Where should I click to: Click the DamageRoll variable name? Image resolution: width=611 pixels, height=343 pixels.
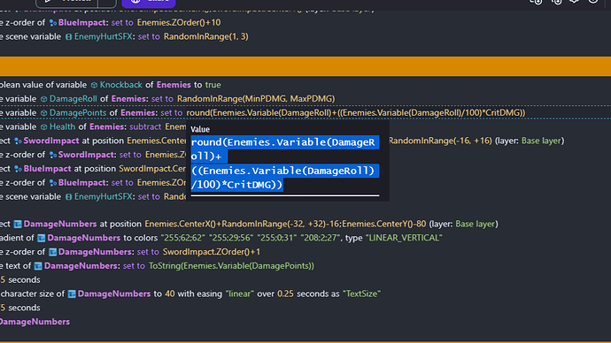[x=73, y=99]
